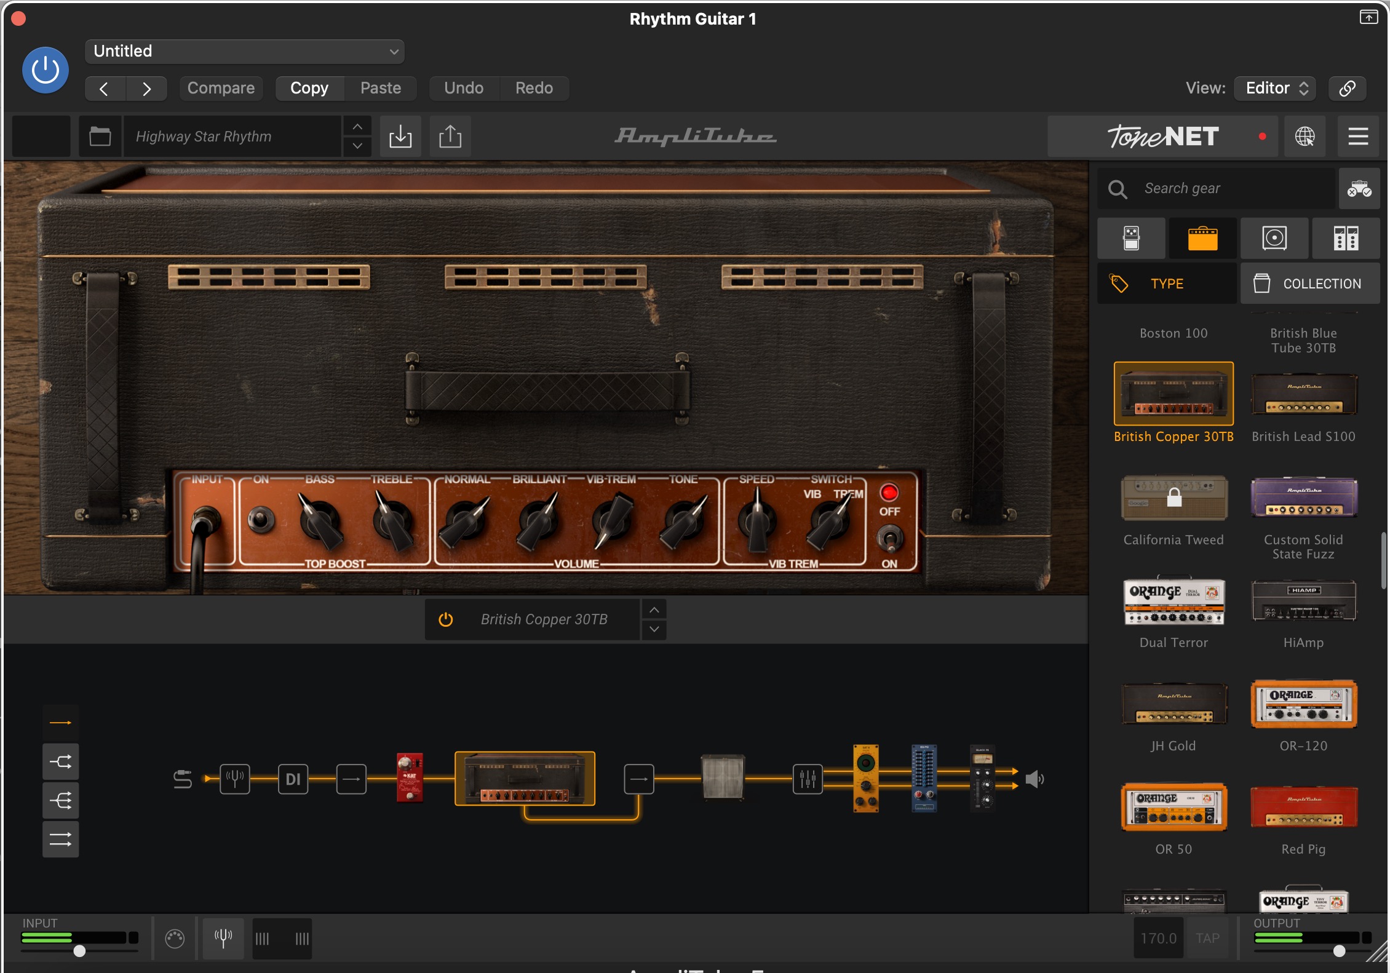Screen dimensions: 1390x973
Task: Click the Search gear field
Action: click(1217, 188)
